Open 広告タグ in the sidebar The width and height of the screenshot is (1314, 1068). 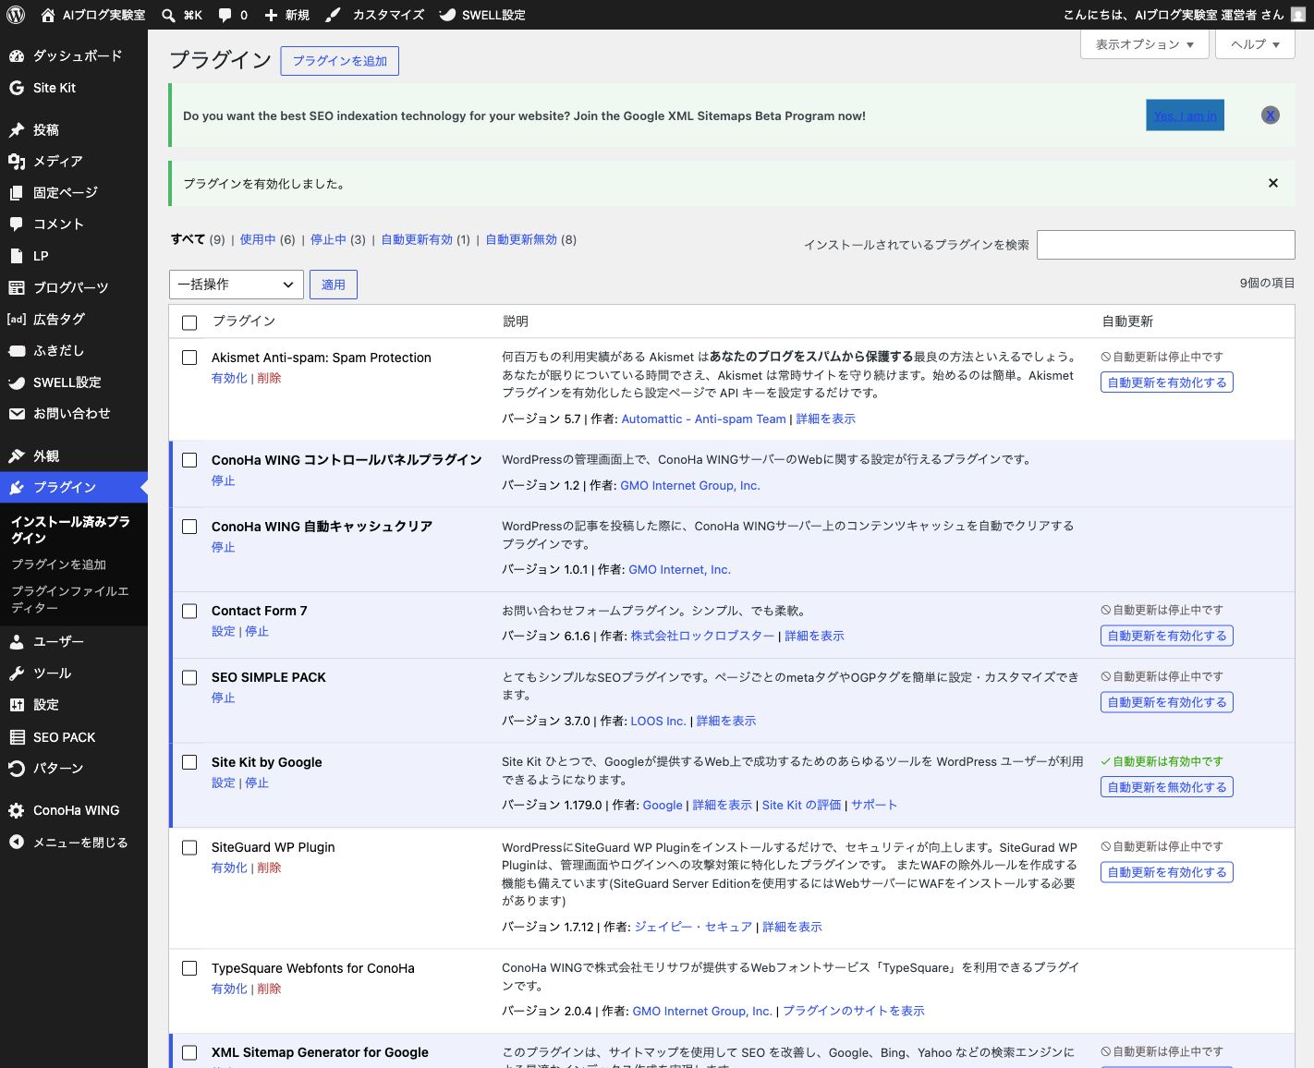pos(74,319)
